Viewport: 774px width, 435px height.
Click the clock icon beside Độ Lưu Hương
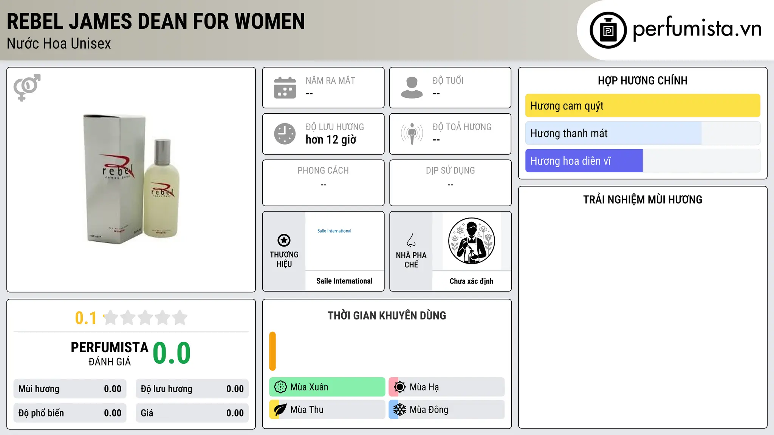coord(285,134)
